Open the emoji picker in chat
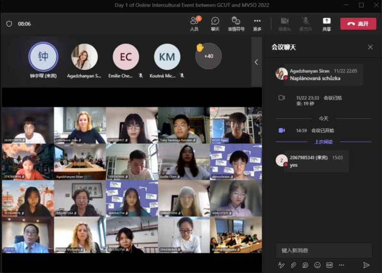This screenshot has height=273, width=382. (317, 265)
